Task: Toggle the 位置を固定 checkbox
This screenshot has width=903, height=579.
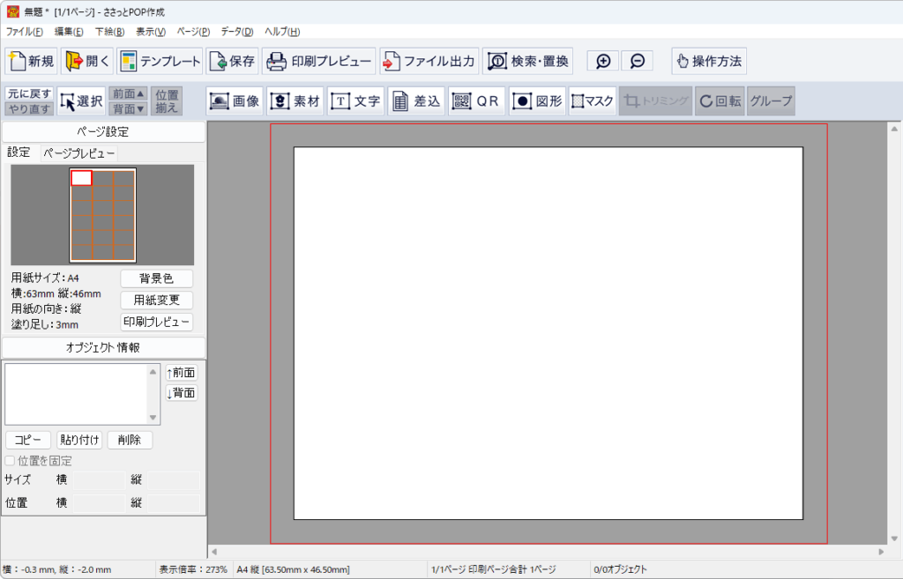Action: (x=10, y=461)
